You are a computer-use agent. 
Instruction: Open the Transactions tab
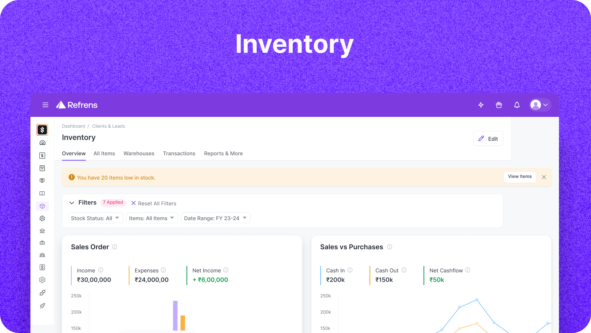(x=179, y=153)
